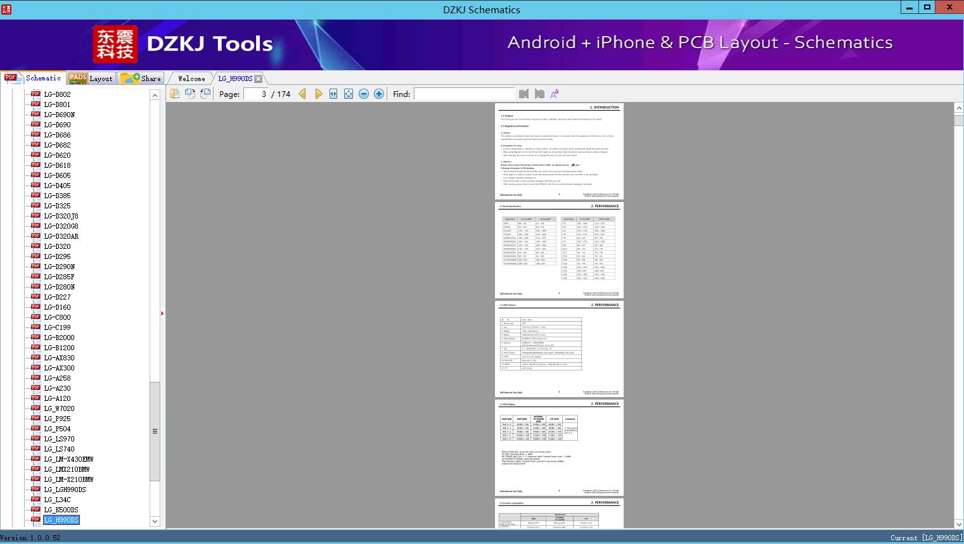
Task: Click the rotate page counter-clockwise icon
Action: pos(190,94)
